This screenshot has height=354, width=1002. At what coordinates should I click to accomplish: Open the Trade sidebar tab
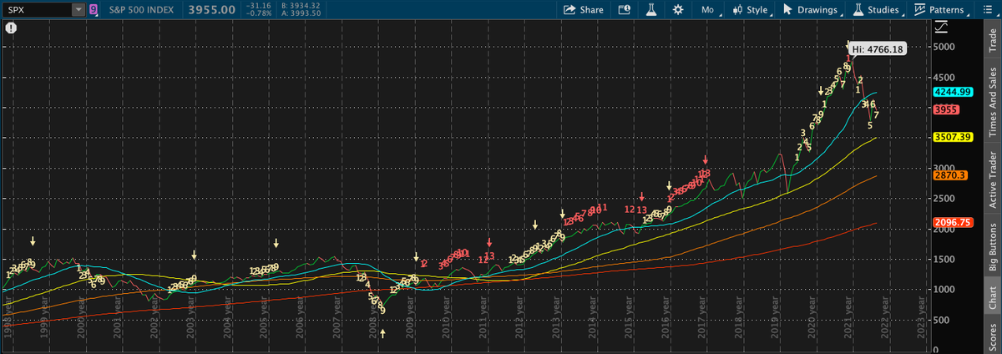click(x=993, y=38)
